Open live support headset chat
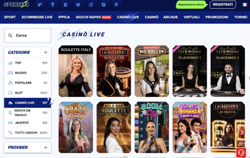The width and height of the screenshot is (250, 158). (x=241, y=153)
